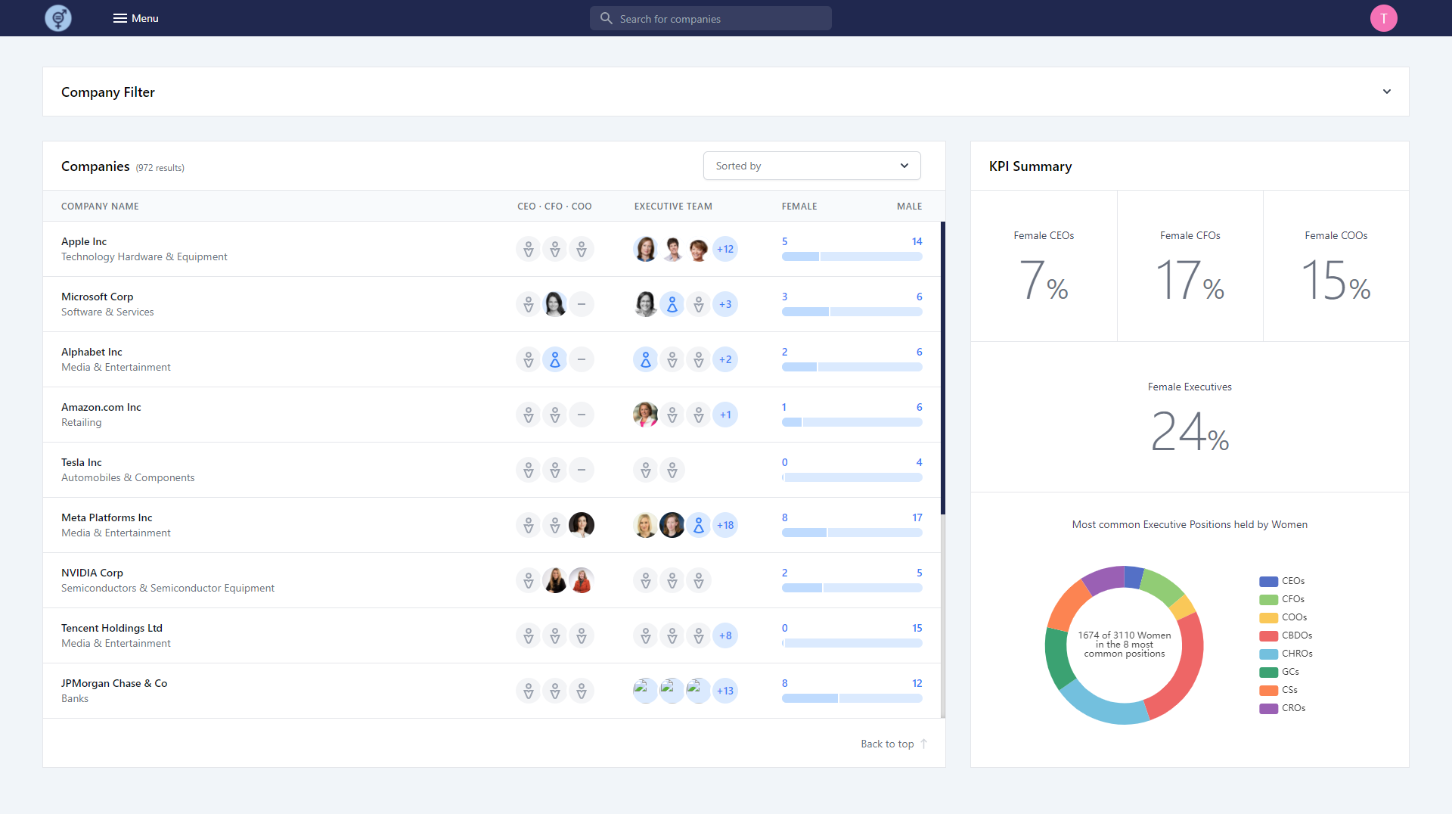
Task: Open Meta Platforms Inc company name
Action: point(107,517)
